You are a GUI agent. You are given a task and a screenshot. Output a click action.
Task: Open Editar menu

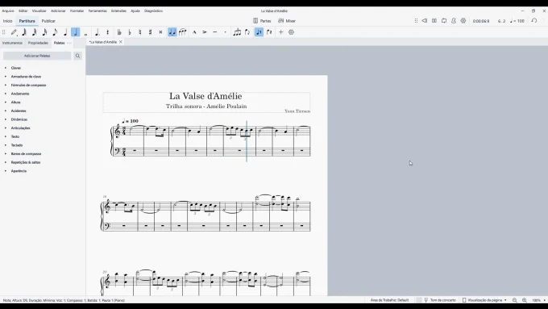pos(23,10)
